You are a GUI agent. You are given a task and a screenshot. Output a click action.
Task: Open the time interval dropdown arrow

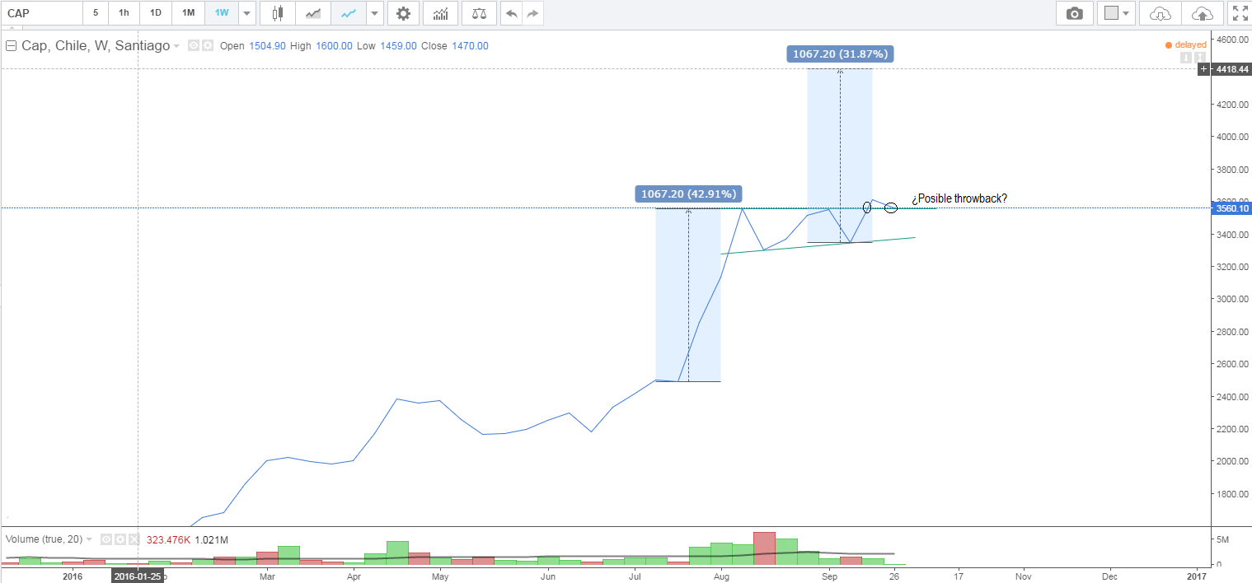[246, 13]
